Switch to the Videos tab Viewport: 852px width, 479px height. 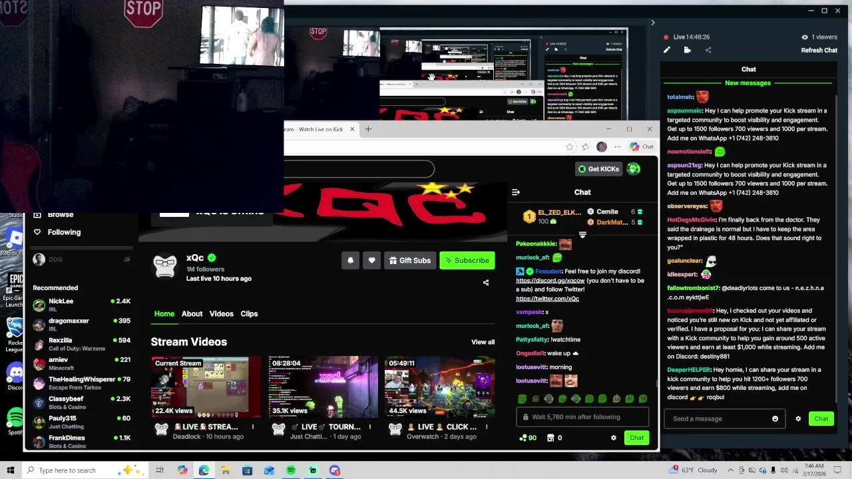pyautogui.click(x=222, y=314)
